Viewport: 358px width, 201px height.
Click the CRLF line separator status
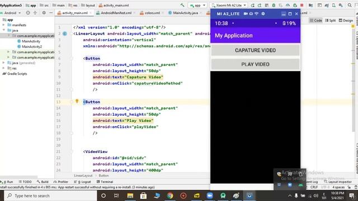tap(314, 187)
